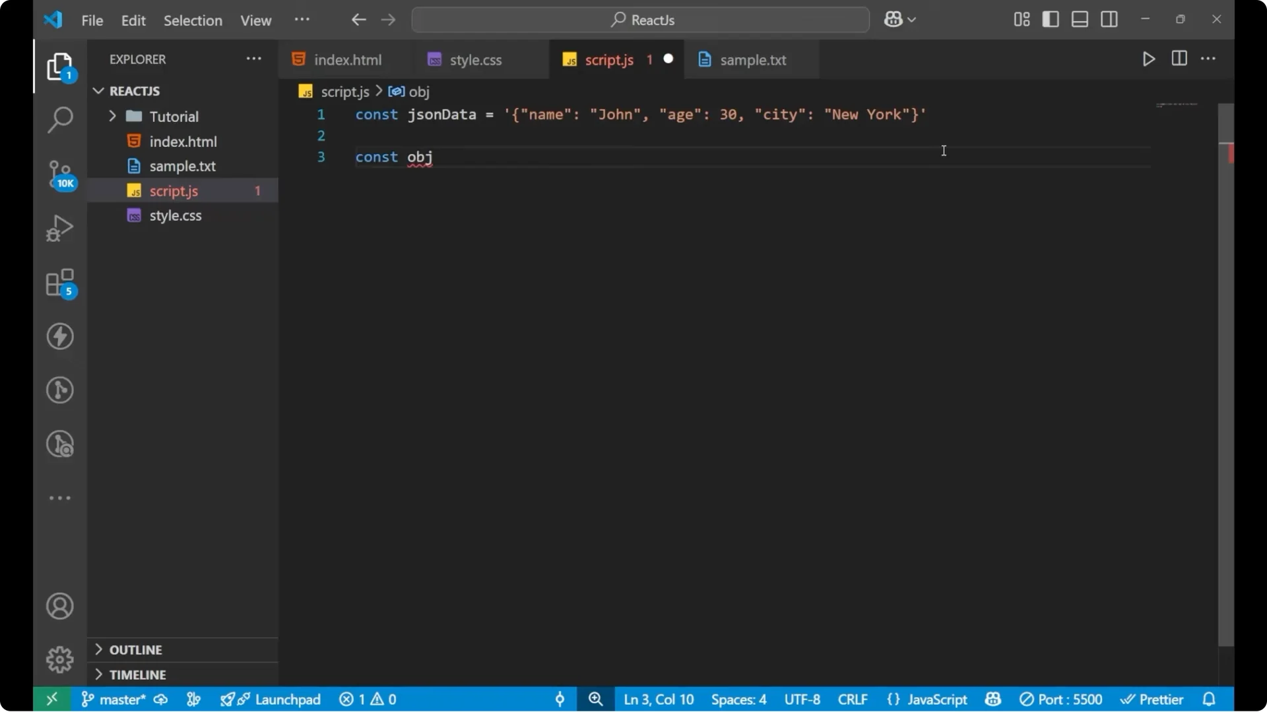Run the file with the play button
The height and width of the screenshot is (712, 1267).
(1148, 59)
